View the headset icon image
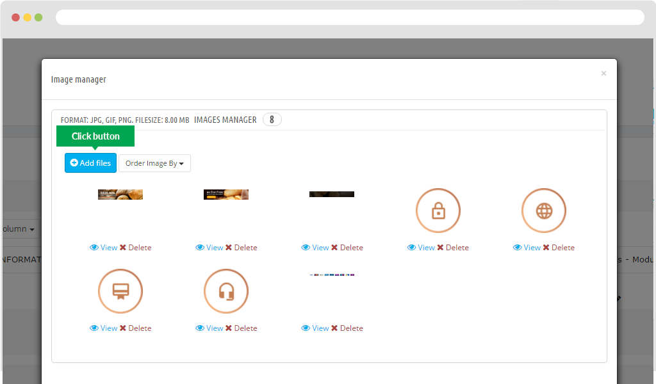This screenshot has width=656, height=384. point(209,328)
